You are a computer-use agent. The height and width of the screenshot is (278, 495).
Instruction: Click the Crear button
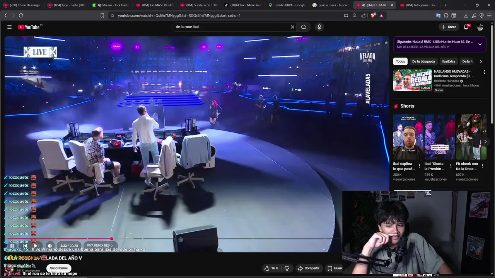click(449, 27)
